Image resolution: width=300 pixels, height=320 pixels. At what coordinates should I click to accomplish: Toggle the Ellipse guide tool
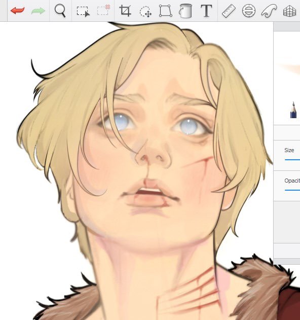click(x=249, y=11)
